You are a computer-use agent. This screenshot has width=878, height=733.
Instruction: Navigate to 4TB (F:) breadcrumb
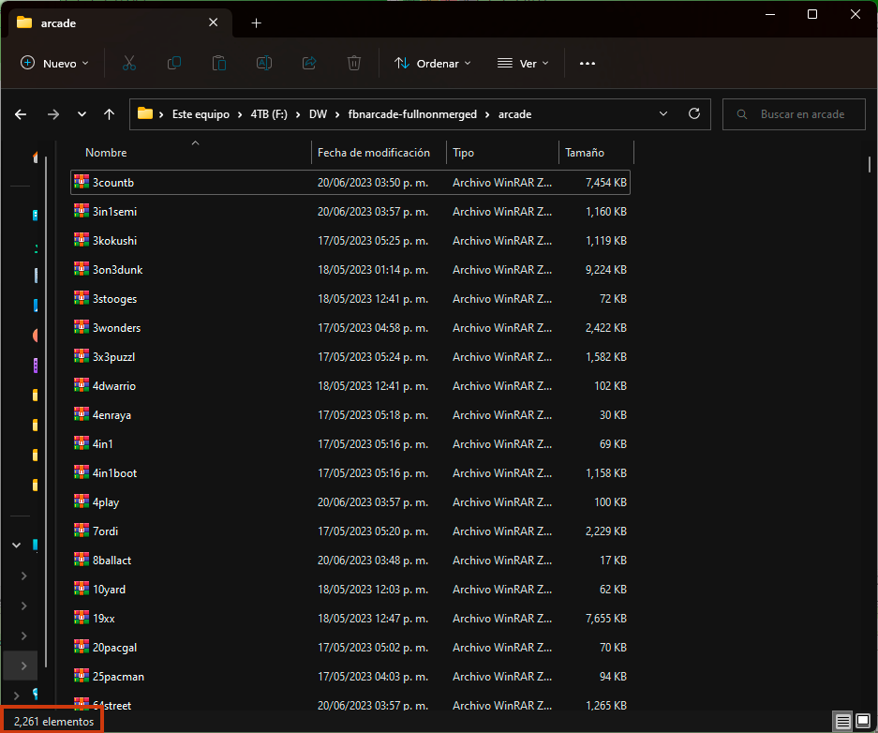pyautogui.click(x=269, y=114)
